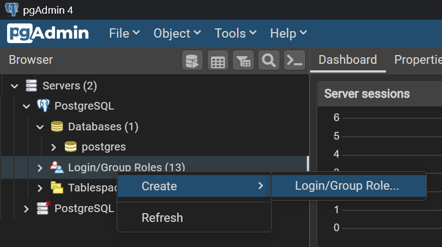
Task: Expand the postgres database node
Action: [53, 147]
